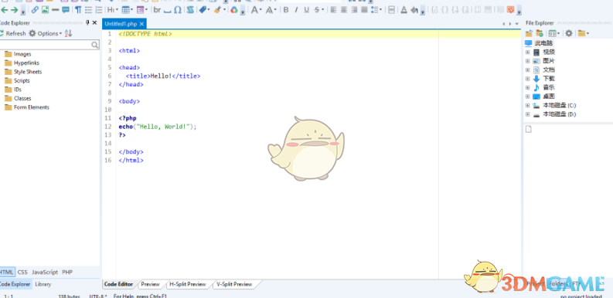613x298 pixels.
Task: Select the 下载 folder
Action: 549,79
